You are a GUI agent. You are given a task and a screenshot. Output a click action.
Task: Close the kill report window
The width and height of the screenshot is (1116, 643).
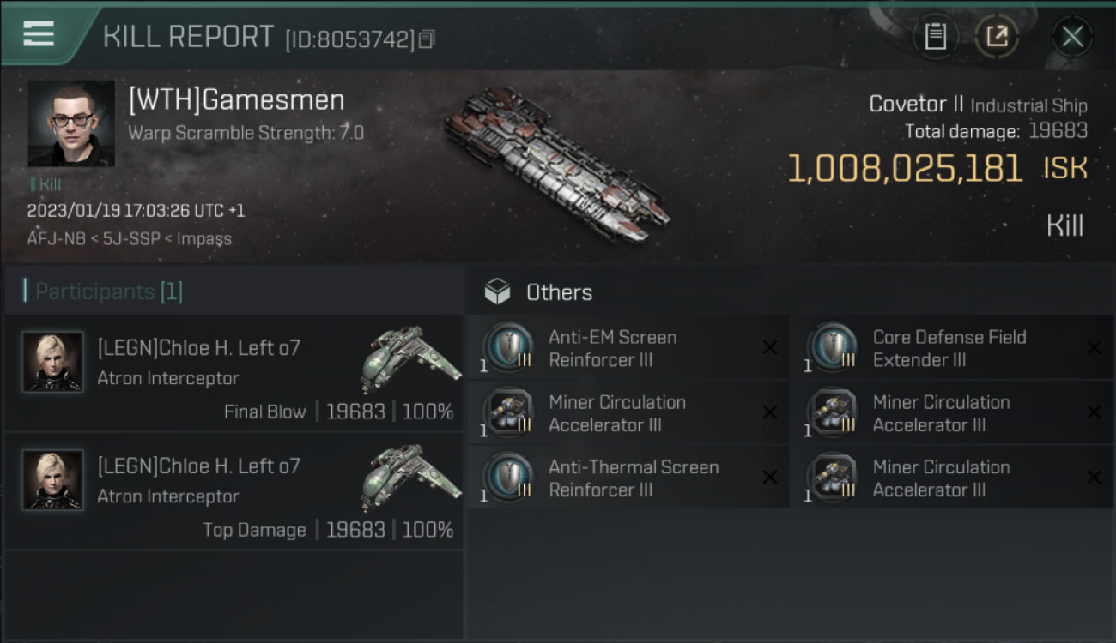coord(1071,37)
